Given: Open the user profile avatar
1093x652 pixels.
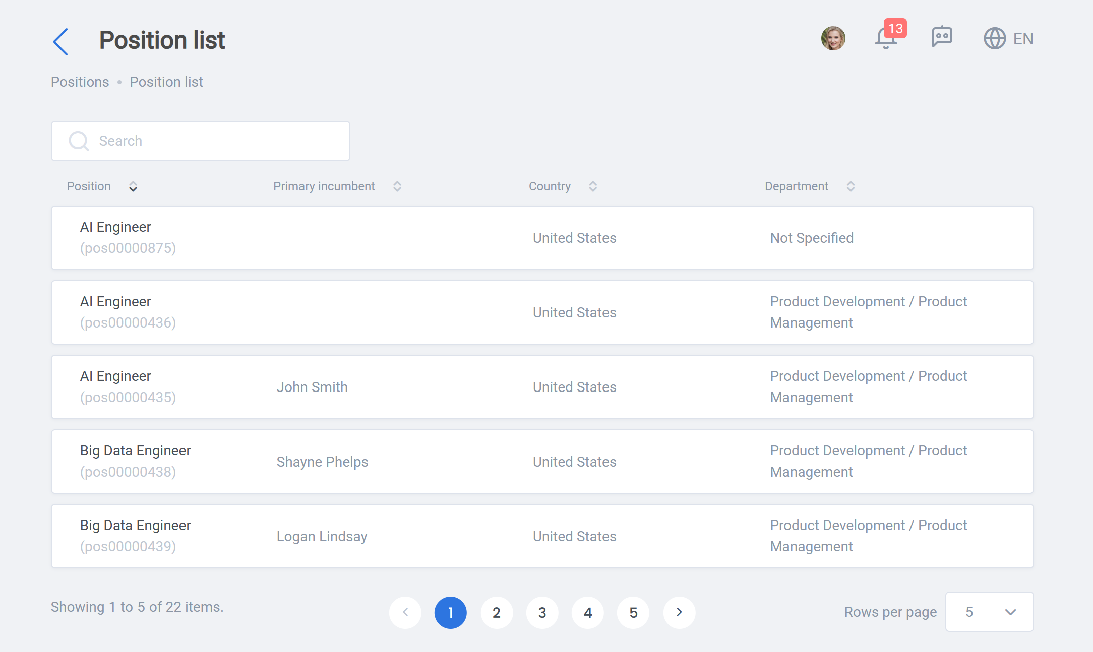Looking at the screenshot, I should pos(833,38).
